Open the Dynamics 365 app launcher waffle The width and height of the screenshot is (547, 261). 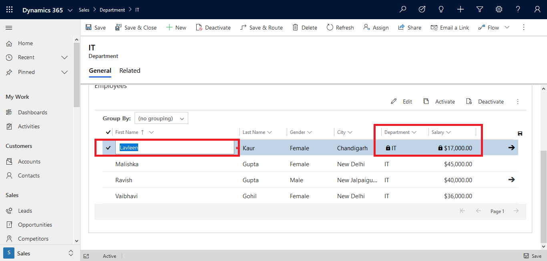9,9
